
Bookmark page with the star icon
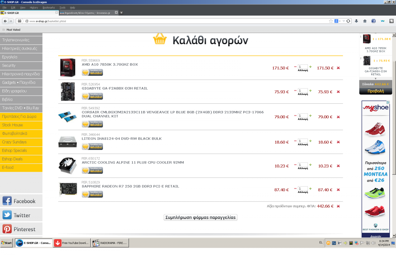pos(331,21)
